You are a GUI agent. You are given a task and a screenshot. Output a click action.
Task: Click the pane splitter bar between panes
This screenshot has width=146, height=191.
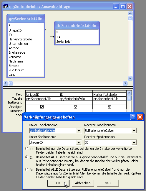tap(68, 88)
